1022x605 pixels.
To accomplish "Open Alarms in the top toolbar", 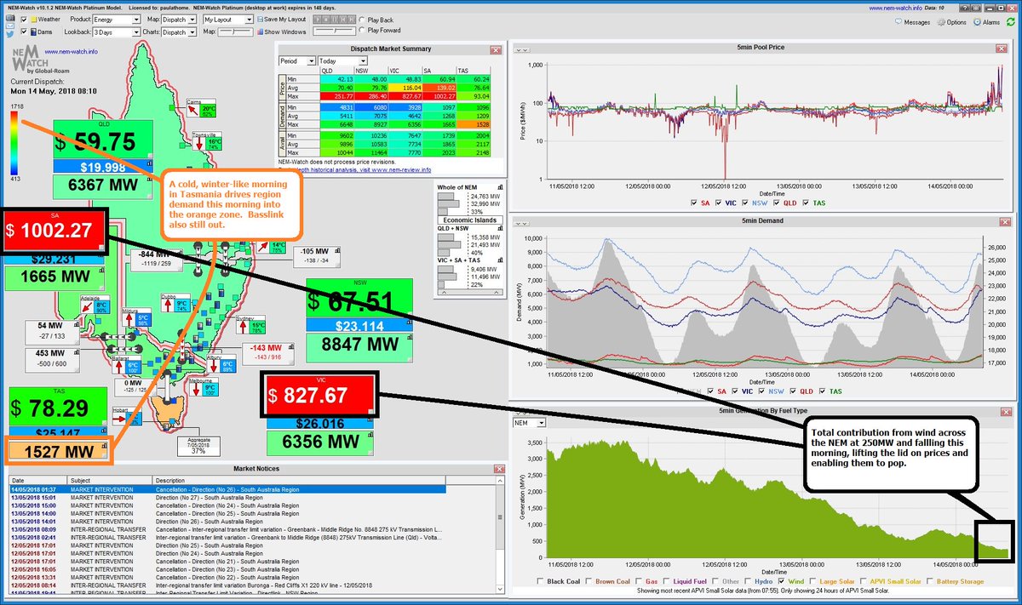I will 986,21.
